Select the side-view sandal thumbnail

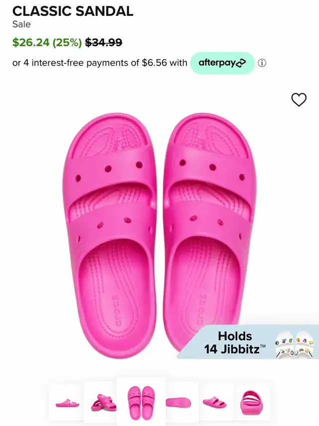67,403
